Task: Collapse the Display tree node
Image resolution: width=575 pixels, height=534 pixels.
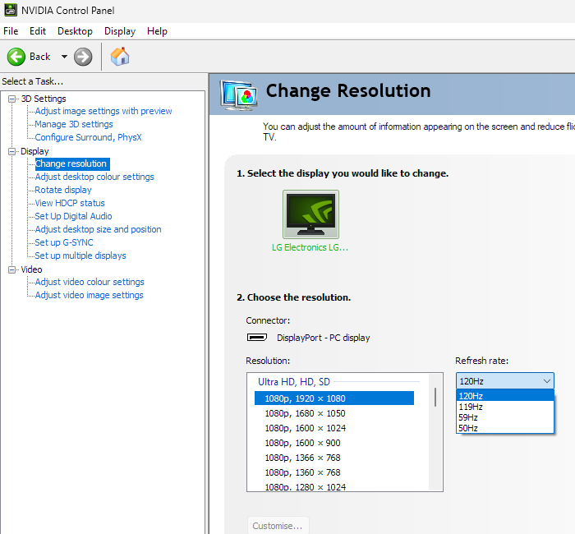Action: tap(12, 151)
